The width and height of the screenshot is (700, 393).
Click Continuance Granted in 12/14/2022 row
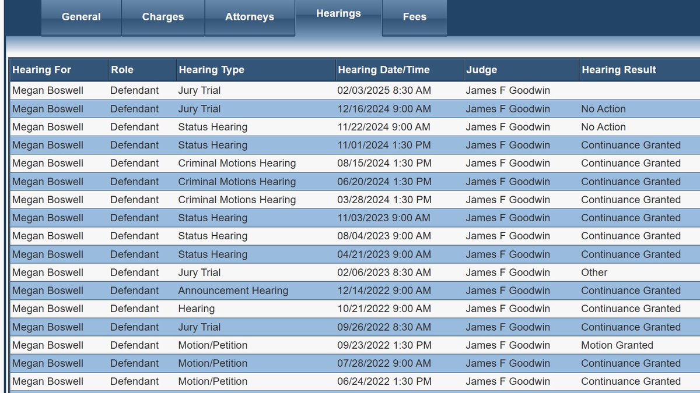click(x=631, y=291)
